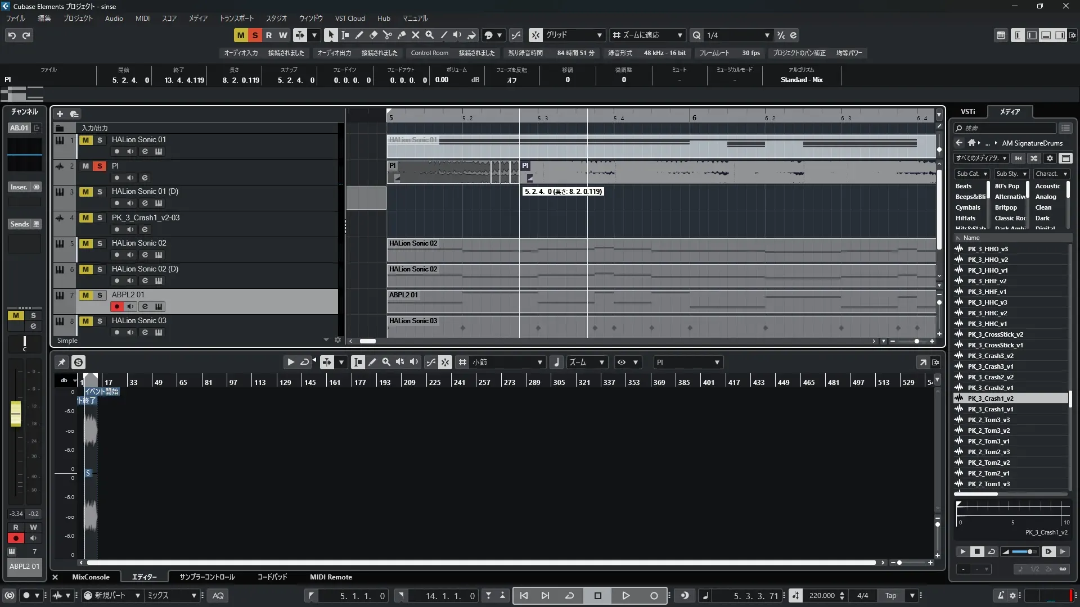
Task: Activate the transport Cycle loop button
Action: coord(569,596)
